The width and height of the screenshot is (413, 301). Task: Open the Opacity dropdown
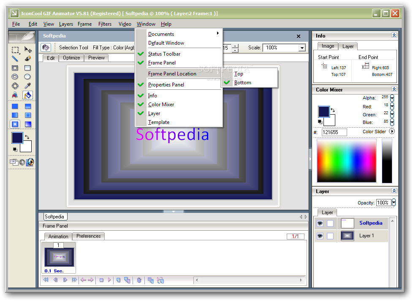pyautogui.click(x=394, y=202)
